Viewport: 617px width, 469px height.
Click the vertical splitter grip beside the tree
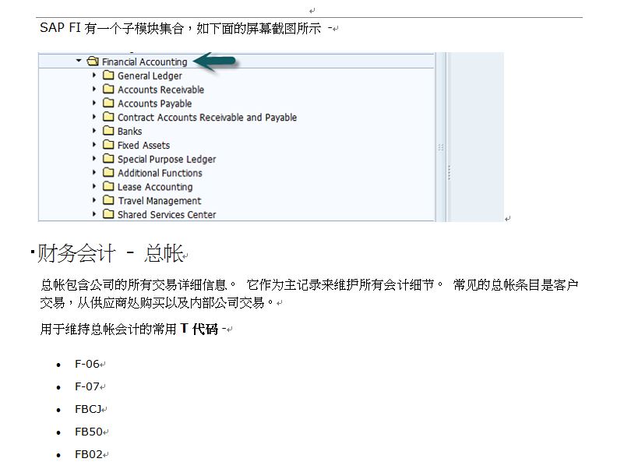pos(441,147)
